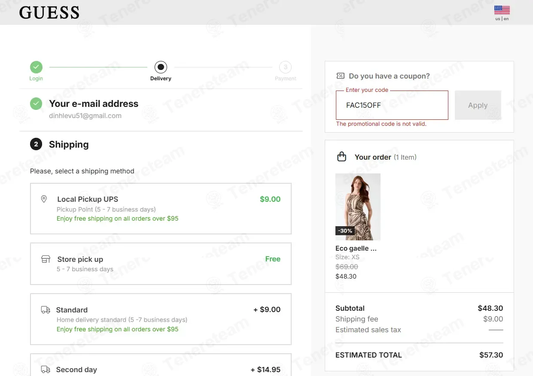Click the Subtotal $48.30 amount
Screen dimensions: 533x376
(490, 308)
